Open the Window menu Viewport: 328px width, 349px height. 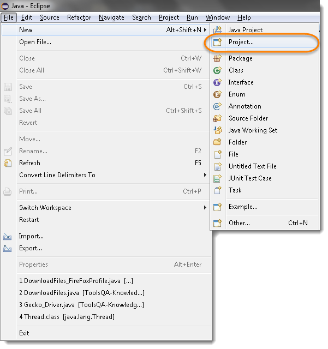point(218,17)
